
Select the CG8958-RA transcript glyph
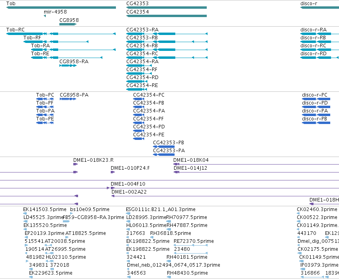click(x=68, y=66)
